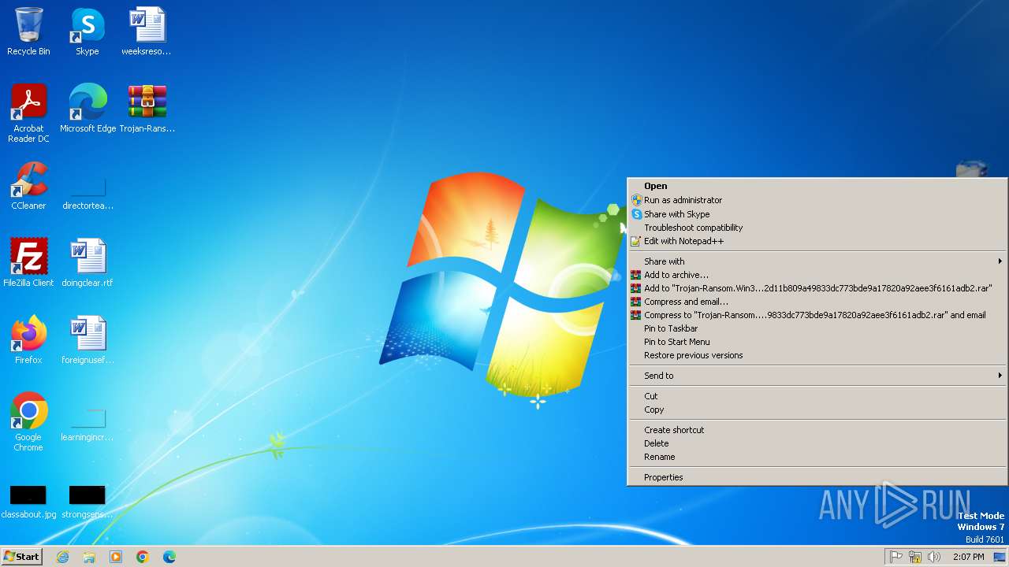Choose Restore previous versions
Screen dimensions: 1009x567
[817, 355]
